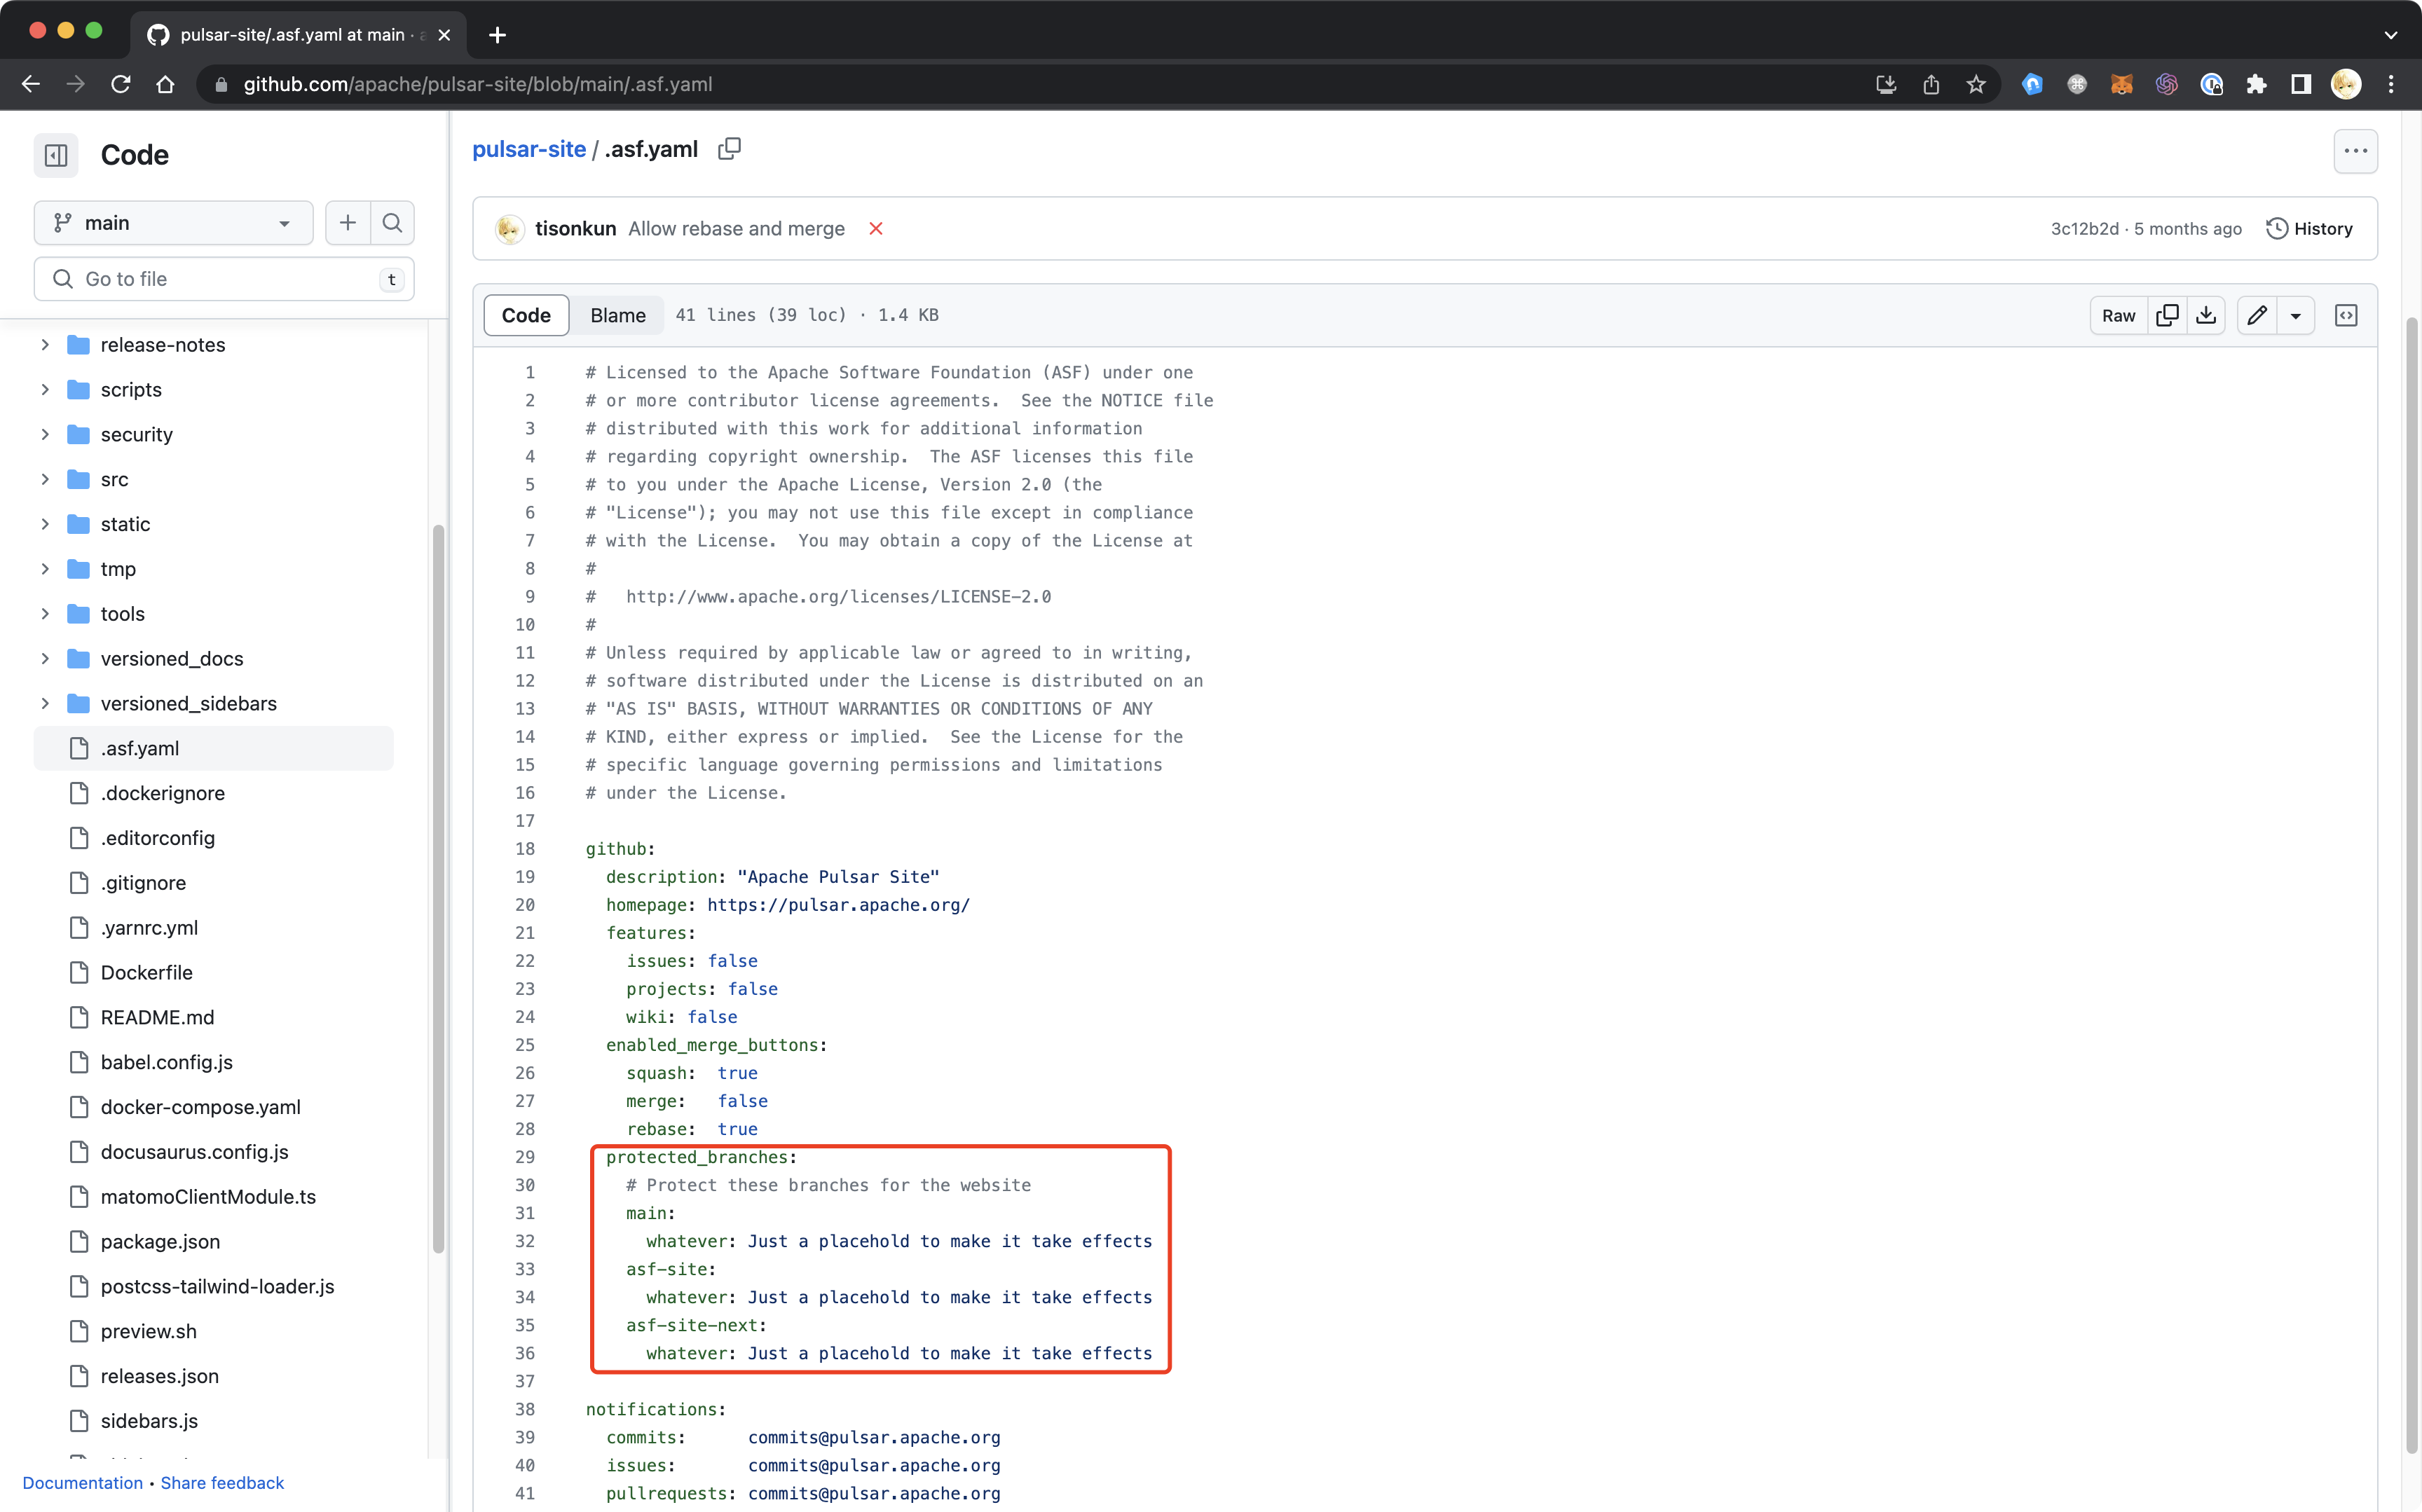Copy file path next to .asf.yaml
Image resolution: width=2422 pixels, height=1512 pixels.
pos(729,149)
